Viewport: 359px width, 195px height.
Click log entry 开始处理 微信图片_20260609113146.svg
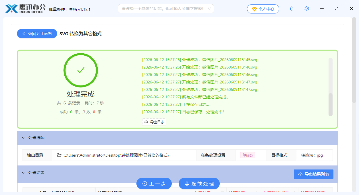200,67
